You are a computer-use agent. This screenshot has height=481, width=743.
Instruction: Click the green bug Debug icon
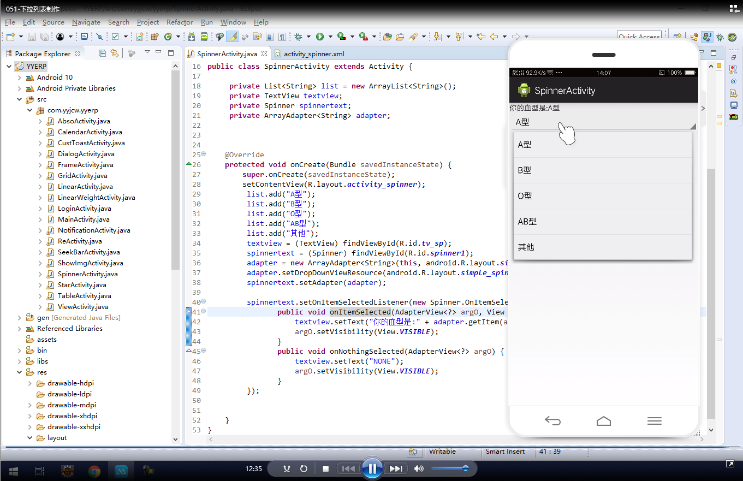coord(298,37)
